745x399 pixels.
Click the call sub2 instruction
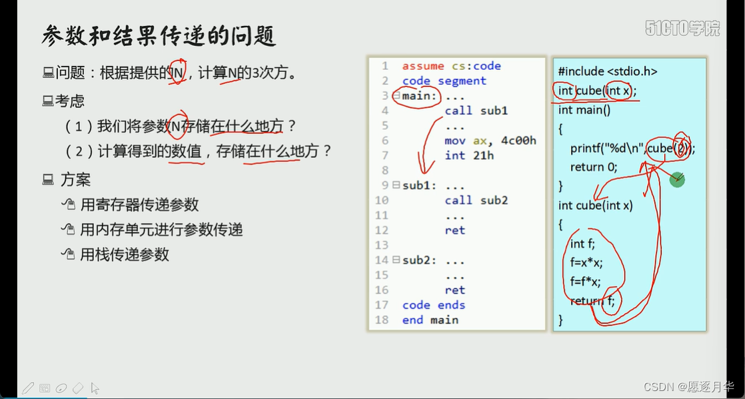pyautogui.click(x=476, y=200)
